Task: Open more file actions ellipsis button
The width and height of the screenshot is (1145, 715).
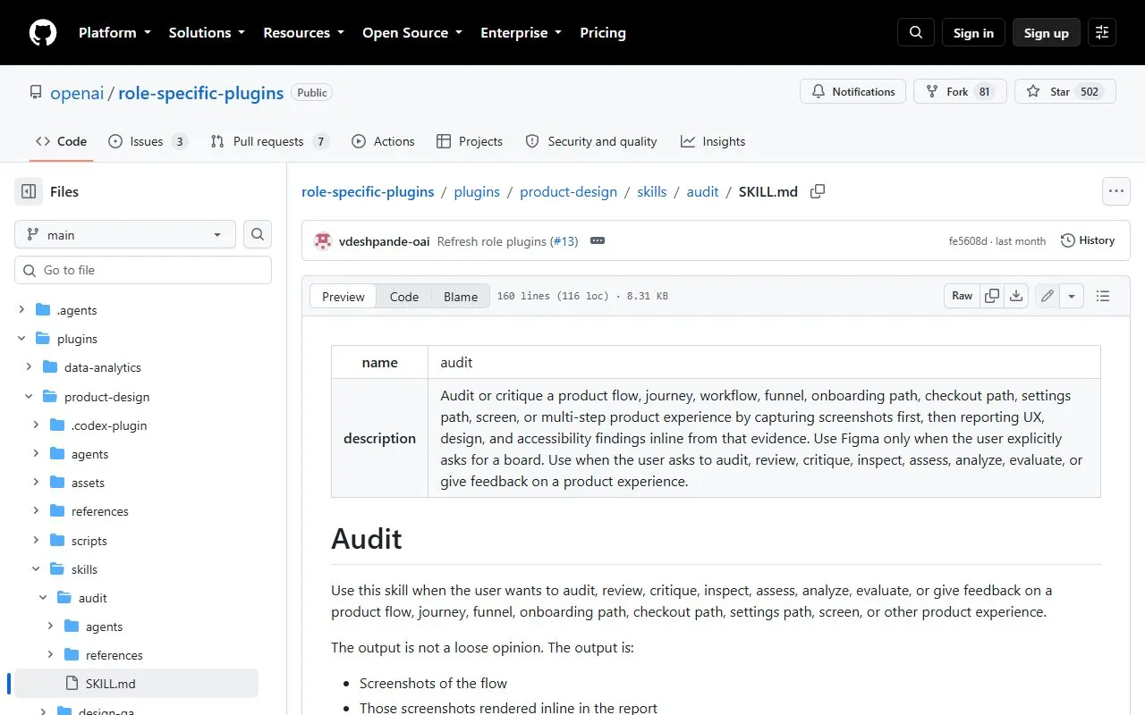Action: point(1115,191)
